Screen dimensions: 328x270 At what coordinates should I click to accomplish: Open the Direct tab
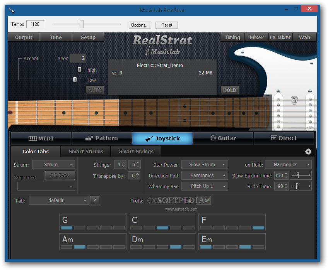pyautogui.click(x=284, y=138)
